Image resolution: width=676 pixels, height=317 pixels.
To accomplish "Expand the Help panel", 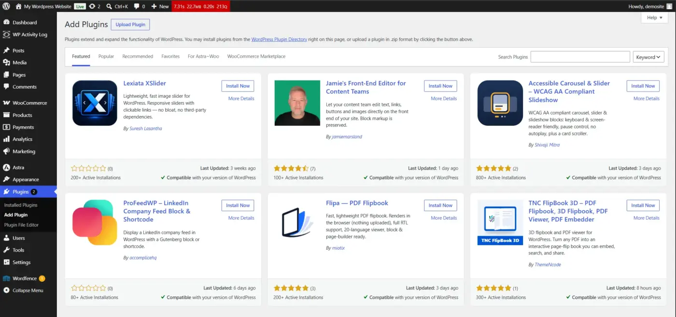I will (x=654, y=18).
